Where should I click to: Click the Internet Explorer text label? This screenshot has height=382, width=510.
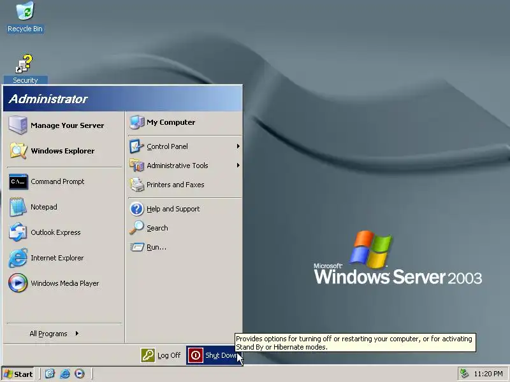(57, 258)
